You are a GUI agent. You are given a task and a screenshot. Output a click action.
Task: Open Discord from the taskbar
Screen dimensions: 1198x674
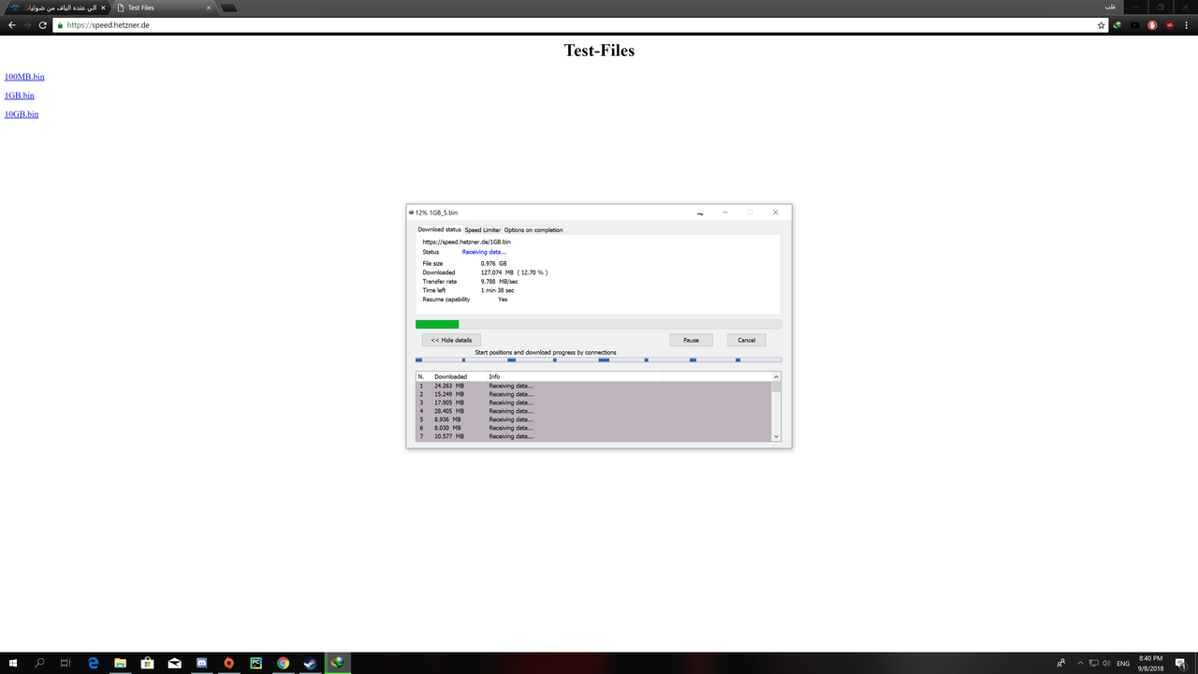(x=201, y=662)
